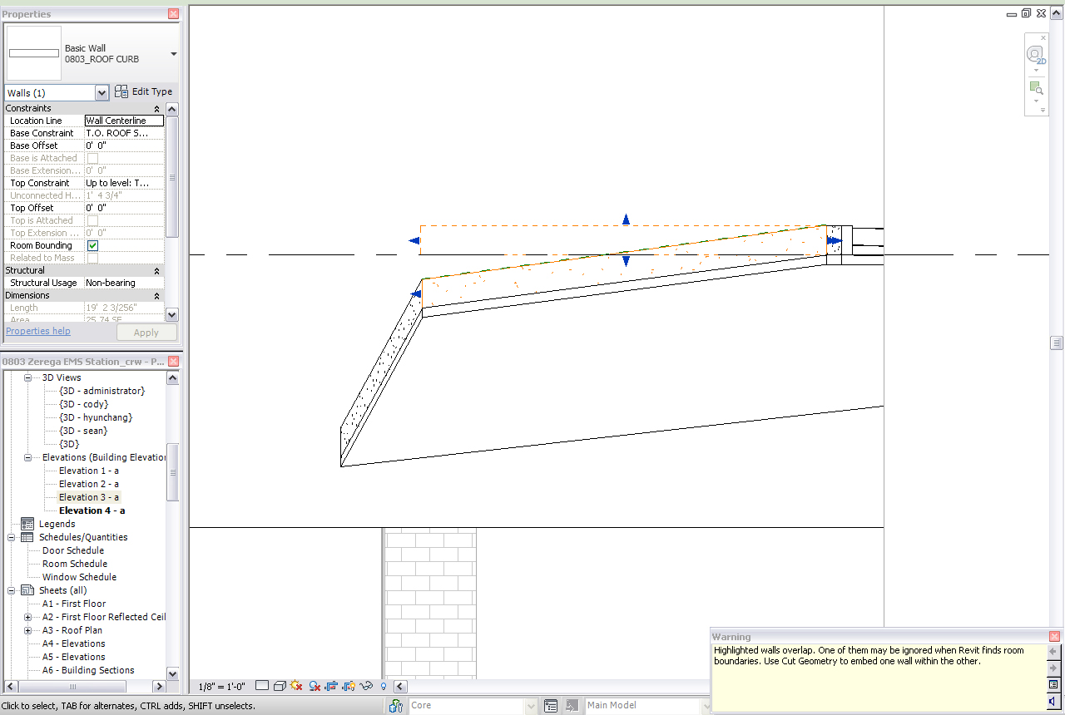Screen dimensions: 1065x715
Task: Click the Zoom Region navigation icon
Action: [x=1036, y=87]
